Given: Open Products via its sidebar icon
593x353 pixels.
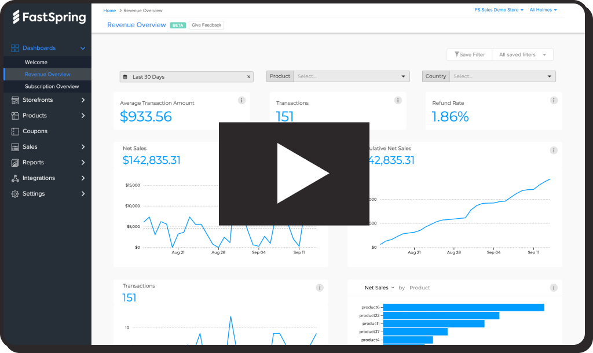Looking at the screenshot, I should coord(14,115).
